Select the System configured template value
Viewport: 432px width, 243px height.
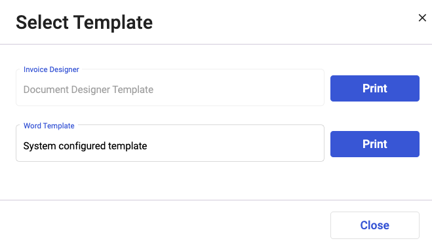point(85,146)
